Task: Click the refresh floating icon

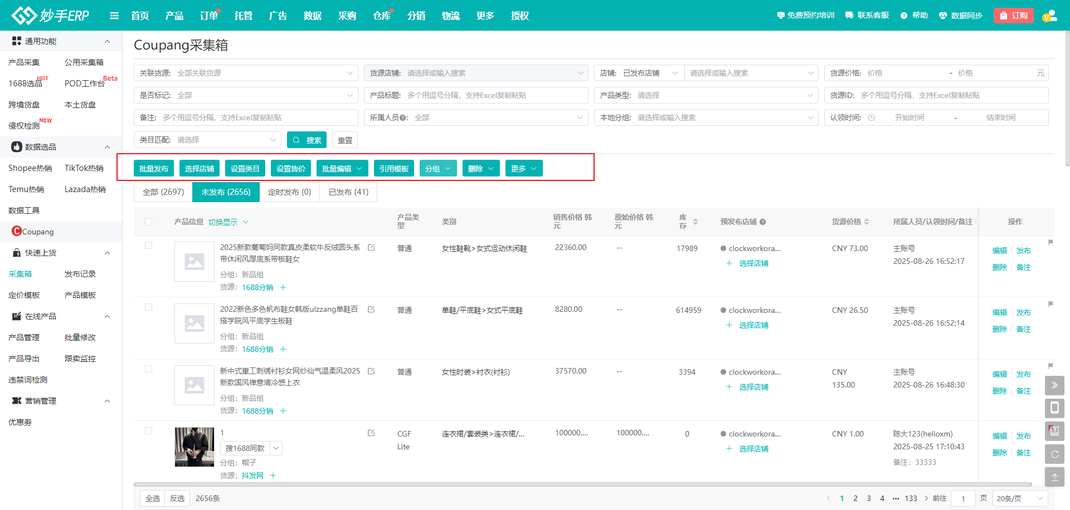Action: point(1054,454)
